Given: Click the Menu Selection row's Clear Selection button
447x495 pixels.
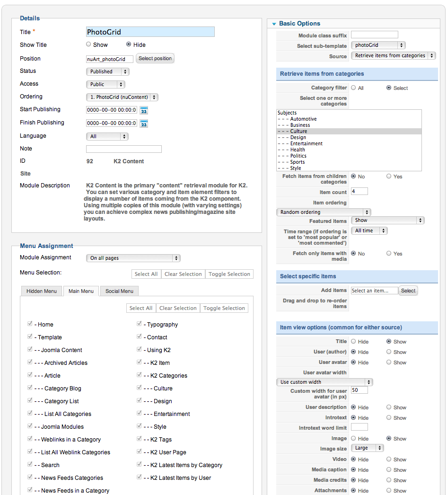Looking at the screenshot, I should point(183,274).
